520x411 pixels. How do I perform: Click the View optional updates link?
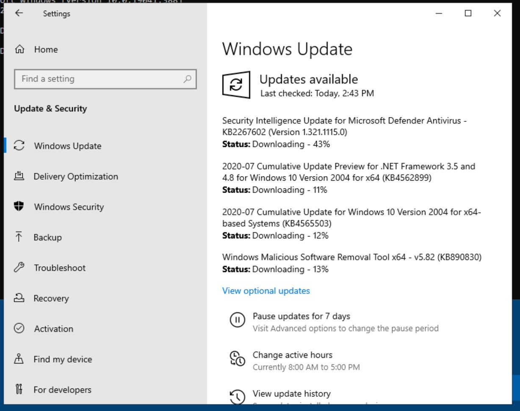pyautogui.click(x=266, y=291)
